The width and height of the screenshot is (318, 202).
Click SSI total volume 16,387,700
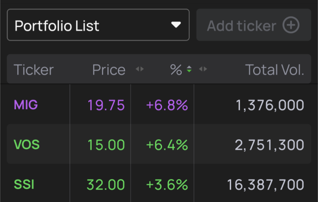pyautogui.click(x=265, y=184)
